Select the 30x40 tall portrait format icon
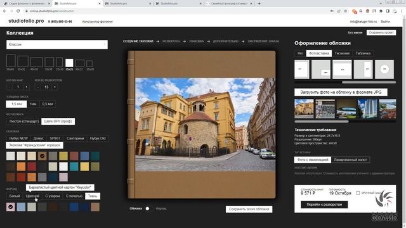 coord(11,61)
